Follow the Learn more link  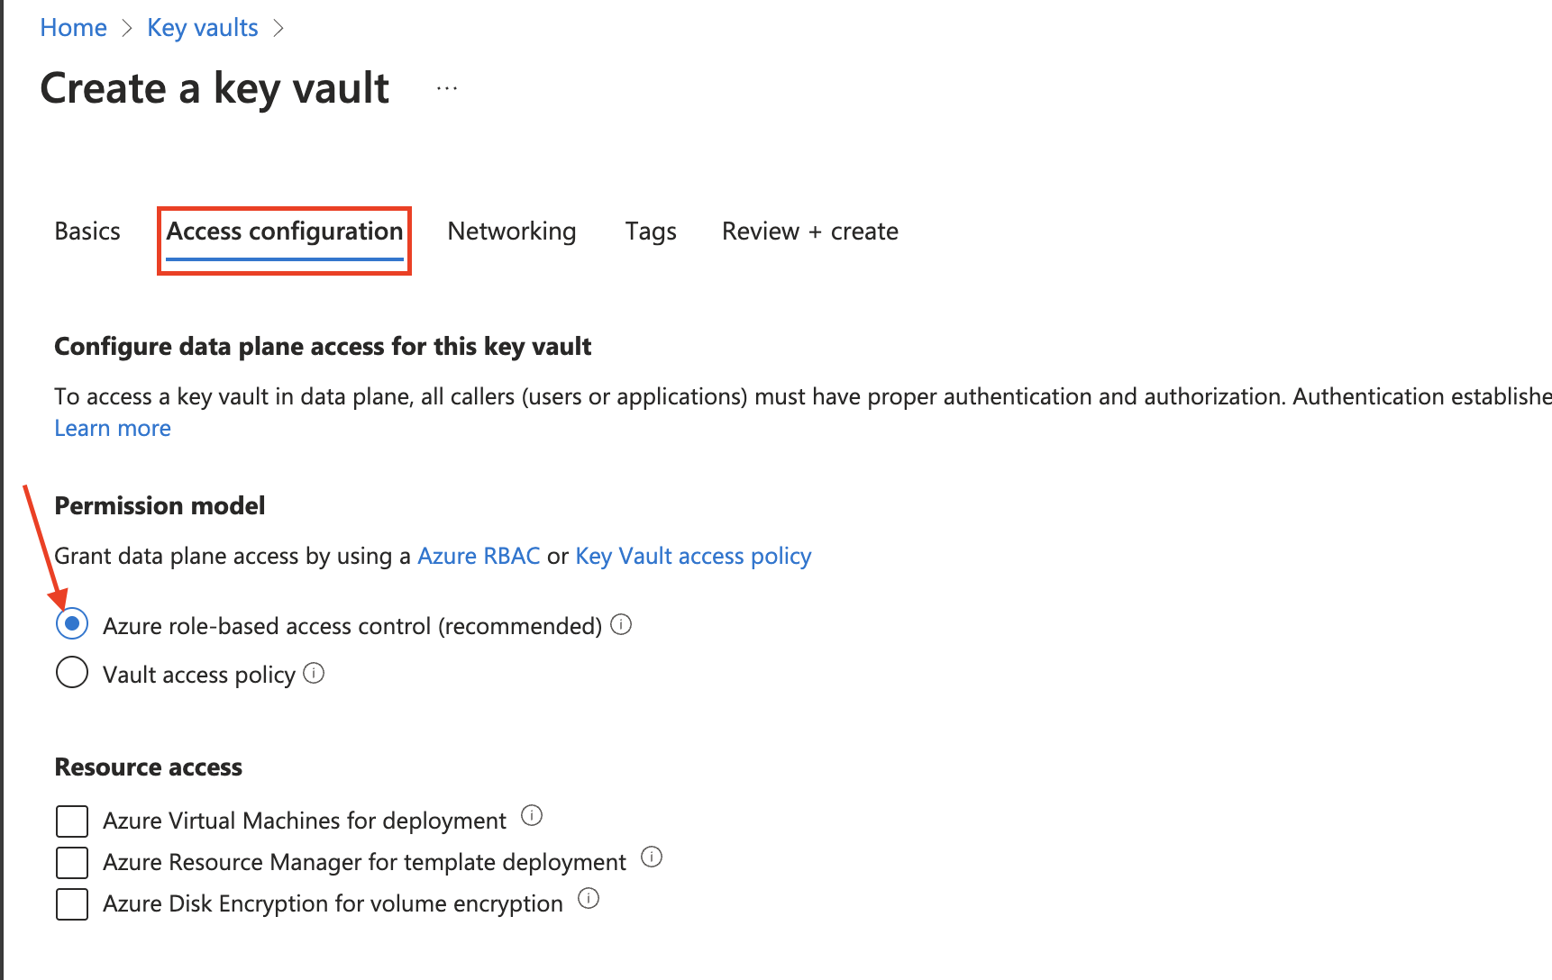(x=113, y=428)
